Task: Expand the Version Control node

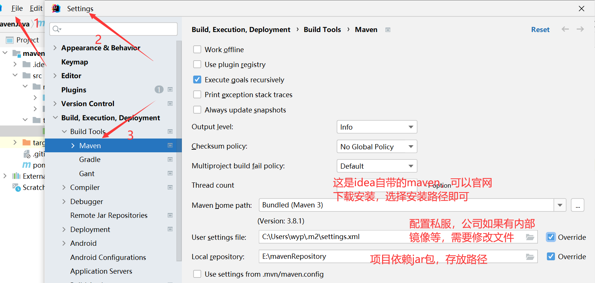Action: click(55, 104)
